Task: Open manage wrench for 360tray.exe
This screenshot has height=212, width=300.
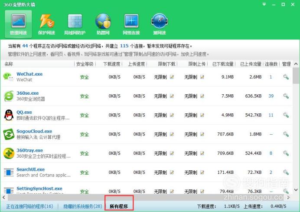Action: 286,153
